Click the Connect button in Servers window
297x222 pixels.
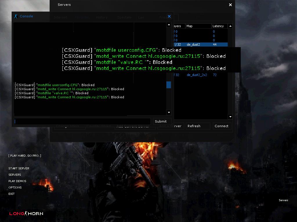(x=221, y=126)
